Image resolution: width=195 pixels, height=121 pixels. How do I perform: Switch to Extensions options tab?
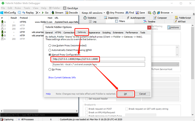118,32
